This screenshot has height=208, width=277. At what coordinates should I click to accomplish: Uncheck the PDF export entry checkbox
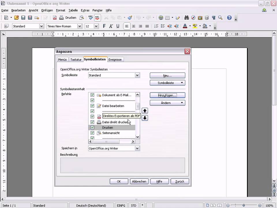pos(92,116)
